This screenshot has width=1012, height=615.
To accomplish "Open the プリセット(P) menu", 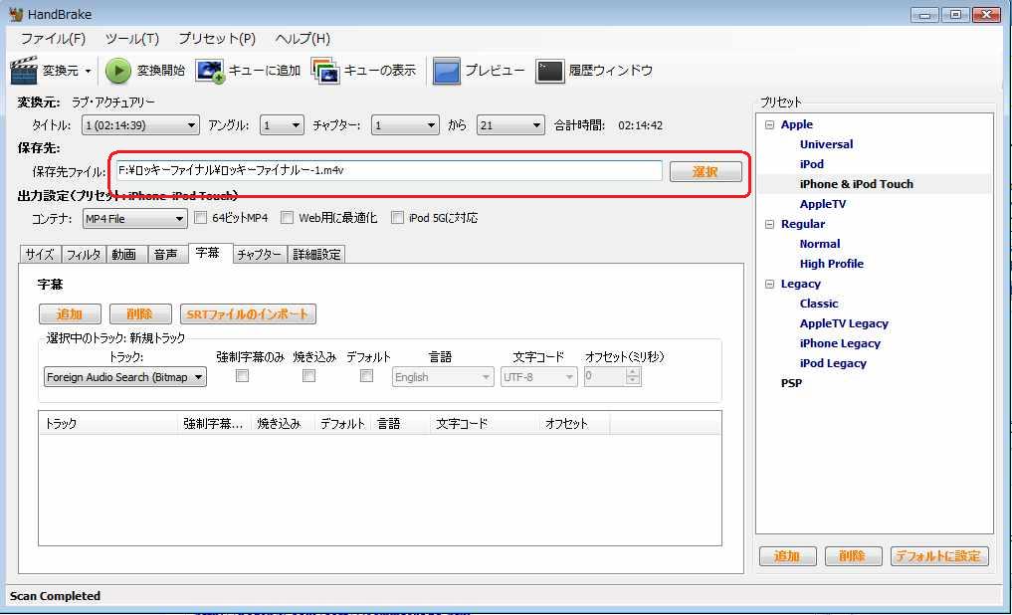I will click(217, 39).
